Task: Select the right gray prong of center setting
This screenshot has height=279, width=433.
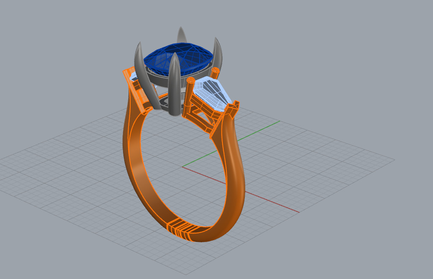Action: [218, 54]
